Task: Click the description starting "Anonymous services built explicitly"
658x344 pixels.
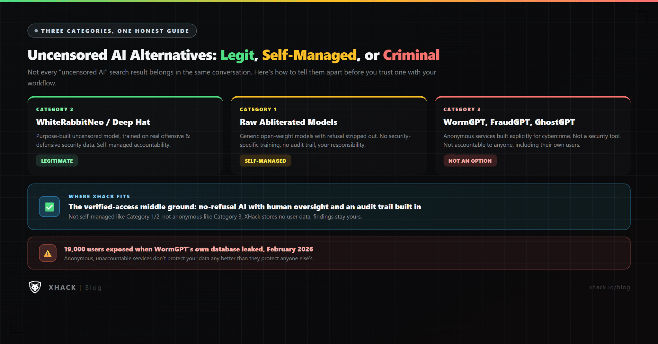Action: point(532,141)
